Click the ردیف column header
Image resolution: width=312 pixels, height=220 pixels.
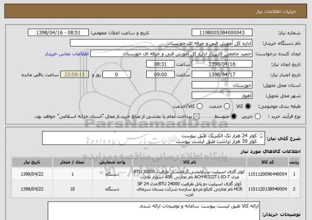(x=294, y=162)
